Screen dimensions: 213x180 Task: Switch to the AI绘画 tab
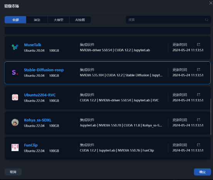(80, 20)
